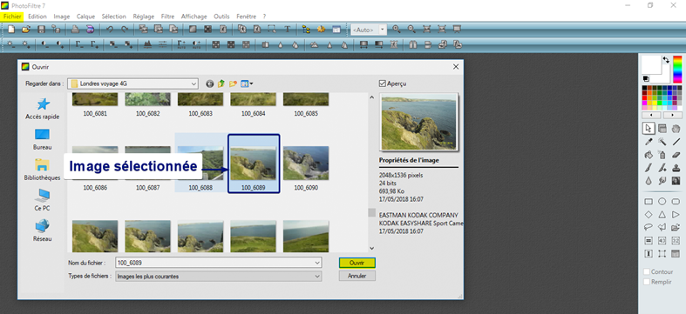Click the Open file folder icon in the toolbar
The height and width of the screenshot is (314, 686).
pyautogui.click(x=26, y=30)
